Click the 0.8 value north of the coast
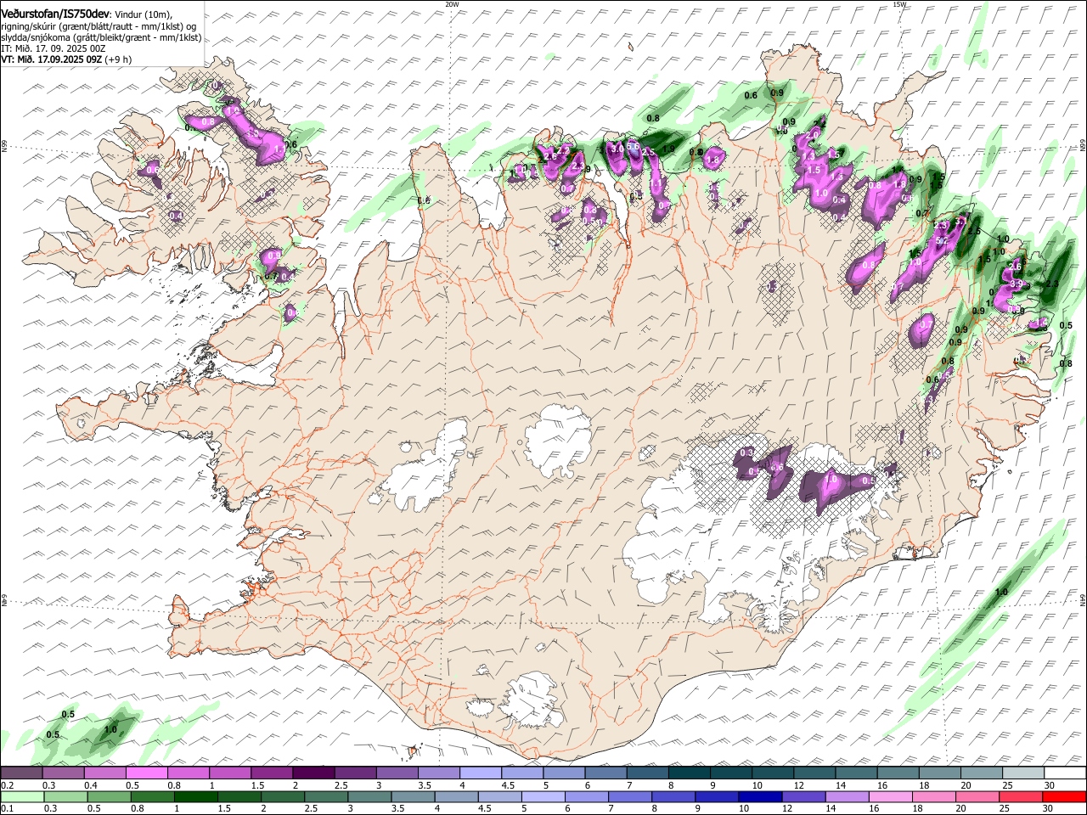This screenshot has height=815, width=1087. pos(653,118)
